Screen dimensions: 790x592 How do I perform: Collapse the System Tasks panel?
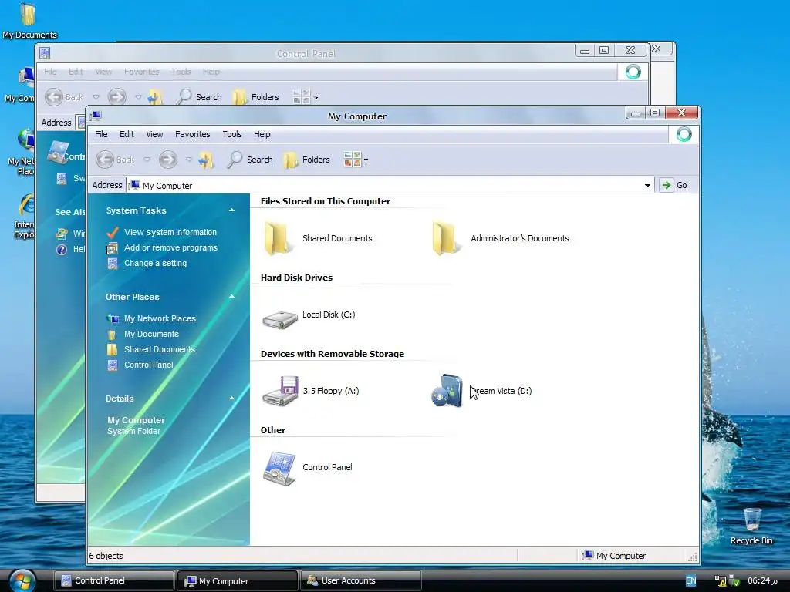(231, 210)
